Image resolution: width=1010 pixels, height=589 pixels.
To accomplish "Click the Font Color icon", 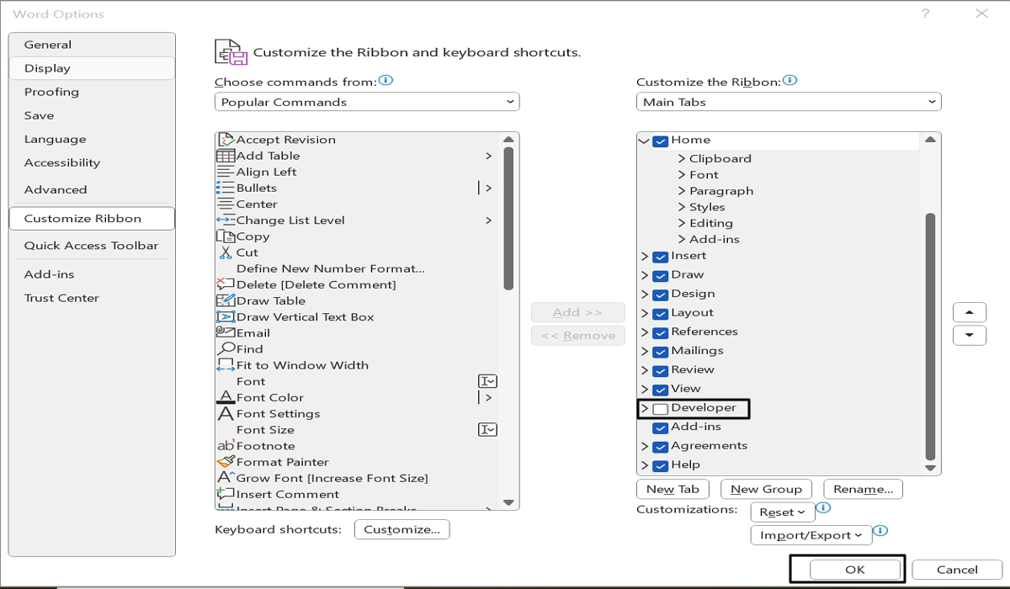I will [226, 397].
